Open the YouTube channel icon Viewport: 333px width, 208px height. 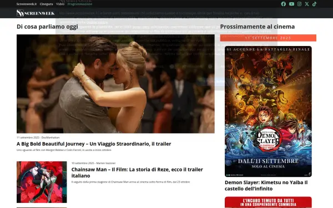click(x=291, y=4)
